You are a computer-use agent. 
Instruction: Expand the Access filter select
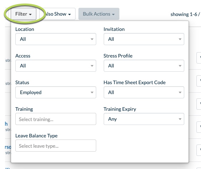coord(56,66)
